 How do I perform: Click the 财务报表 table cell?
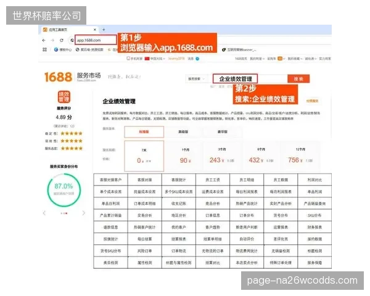pos(314,227)
